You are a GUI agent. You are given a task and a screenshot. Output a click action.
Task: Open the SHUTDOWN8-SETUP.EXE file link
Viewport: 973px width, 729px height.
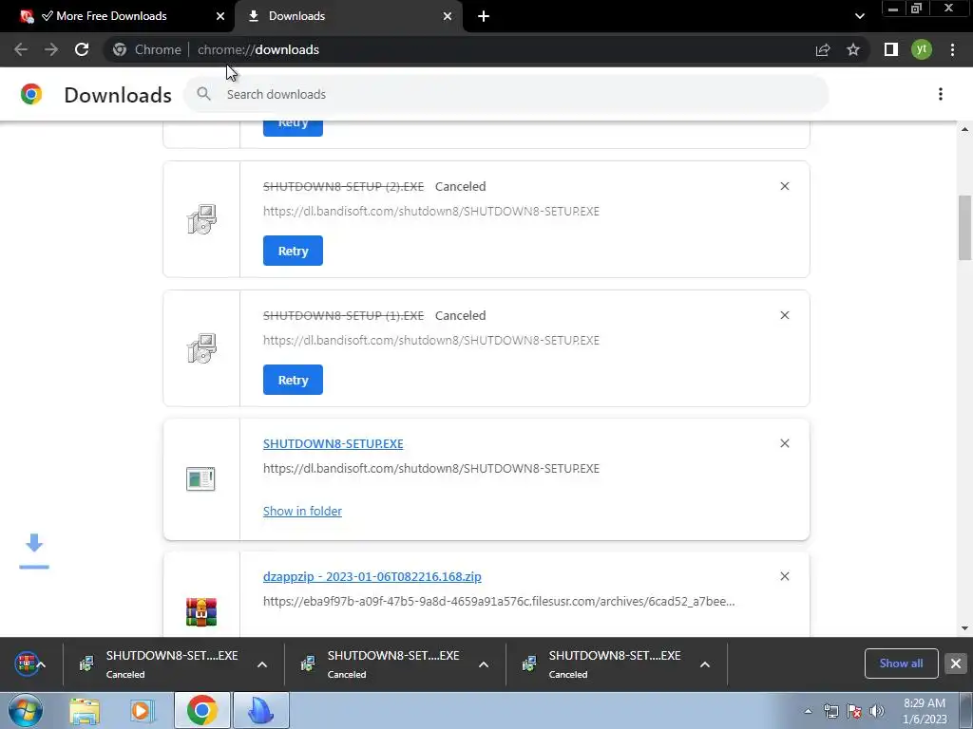pos(334,444)
